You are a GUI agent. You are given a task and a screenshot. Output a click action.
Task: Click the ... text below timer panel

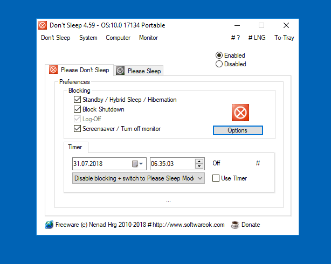coord(168,202)
